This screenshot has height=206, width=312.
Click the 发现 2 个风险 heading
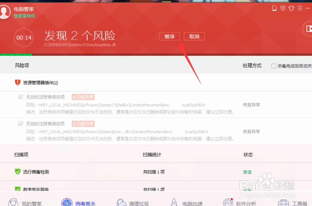(x=80, y=36)
